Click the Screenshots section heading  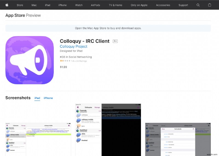pyautogui.click(x=18, y=98)
